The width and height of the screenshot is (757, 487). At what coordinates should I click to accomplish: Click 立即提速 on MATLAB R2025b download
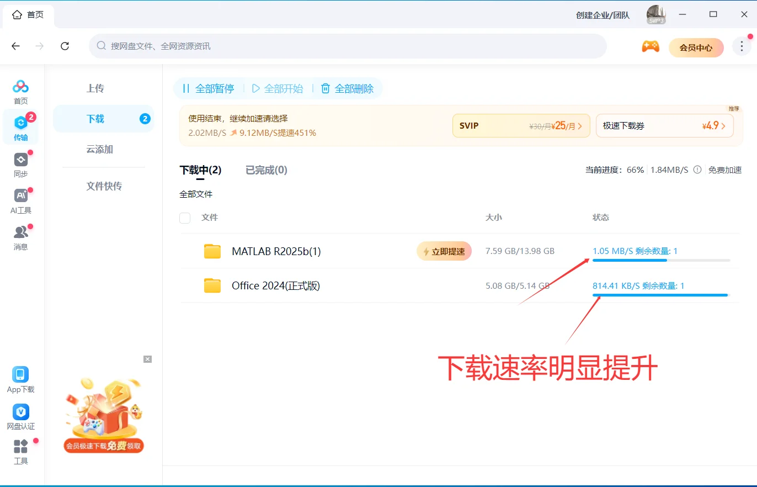tap(444, 251)
